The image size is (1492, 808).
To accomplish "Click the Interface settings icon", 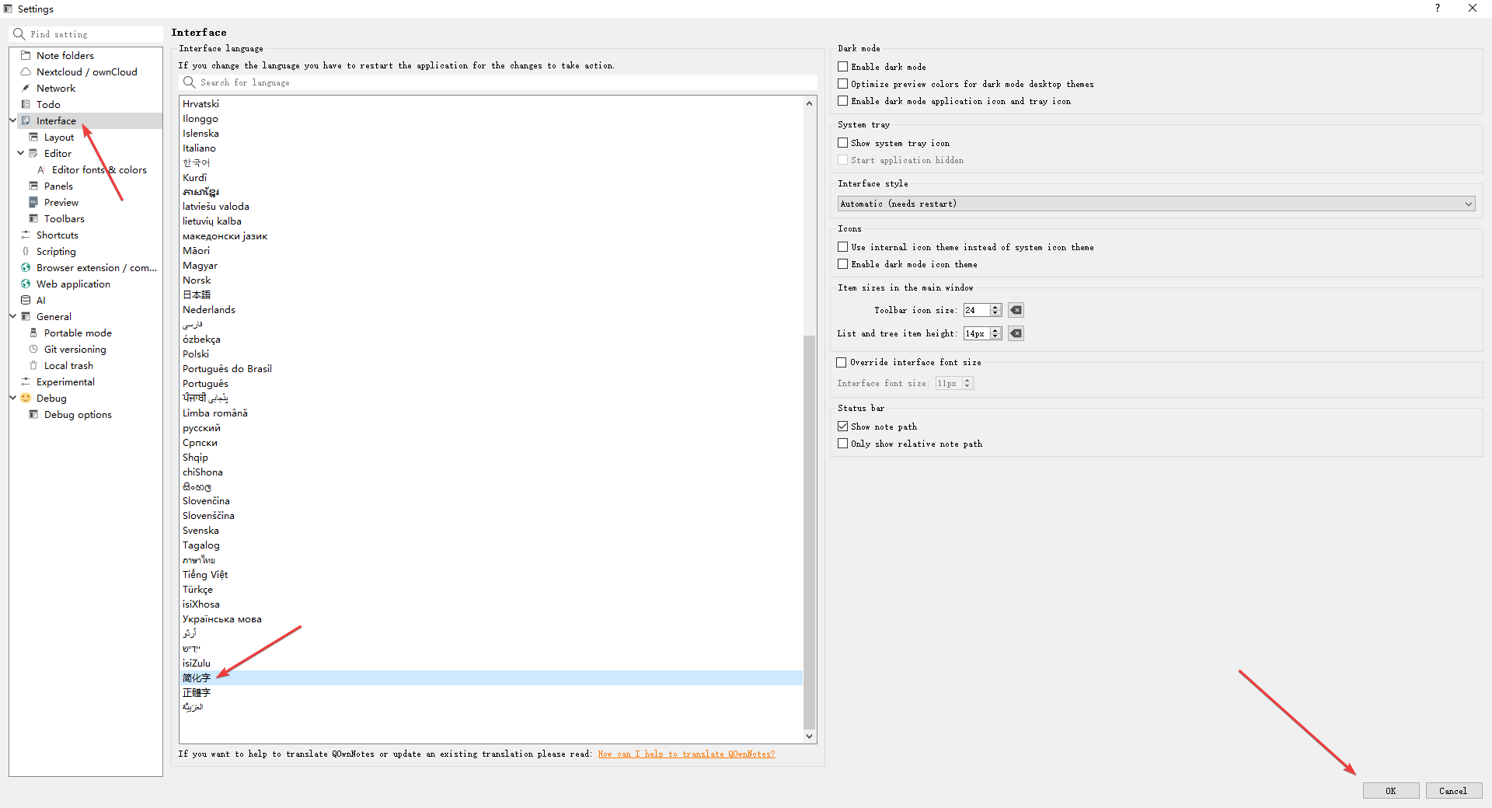I will (26, 120).
